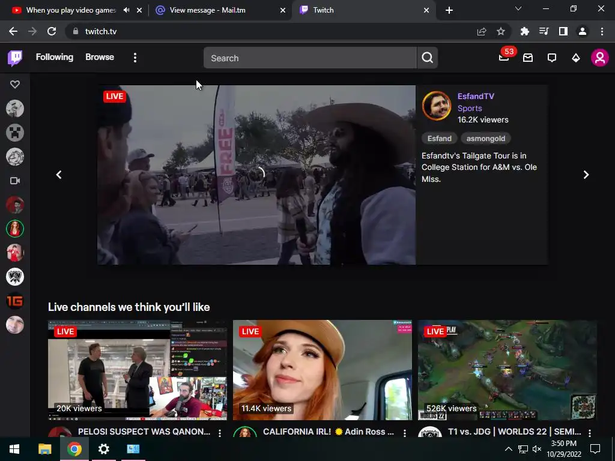Click the Following navigation link
The height and width of the screenshot is (461, 615).
pyautogui.click(x=55, y=57)
